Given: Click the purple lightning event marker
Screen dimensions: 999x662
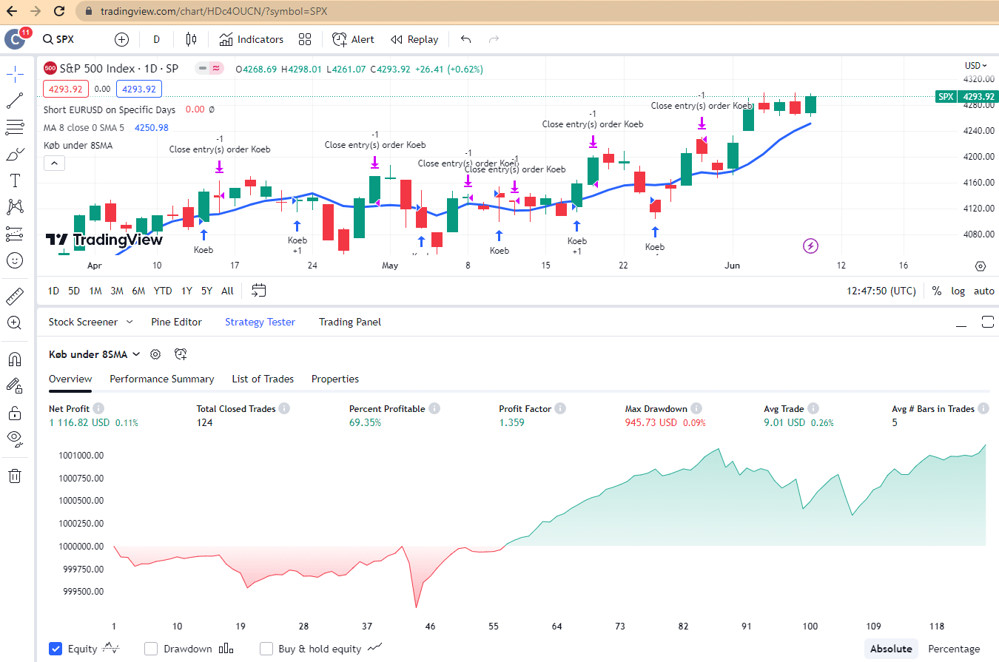Looking at the screenshot, I should (811, 246).
